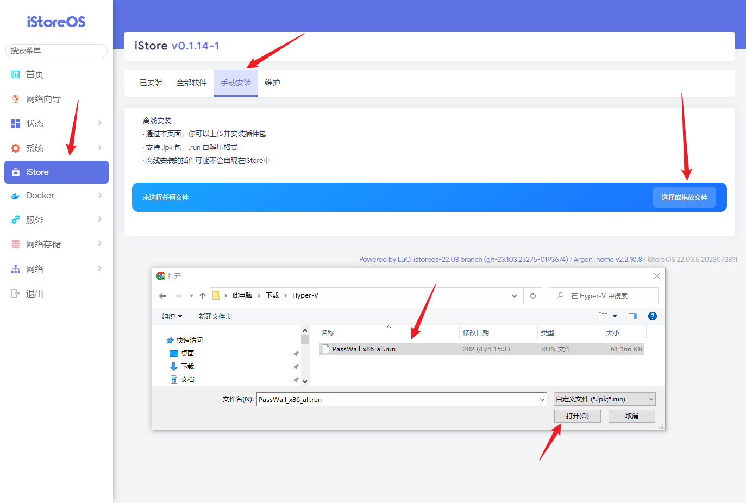Click the 搜索菜单 search box
Screen dimensions: 746x503
(57, 51)
